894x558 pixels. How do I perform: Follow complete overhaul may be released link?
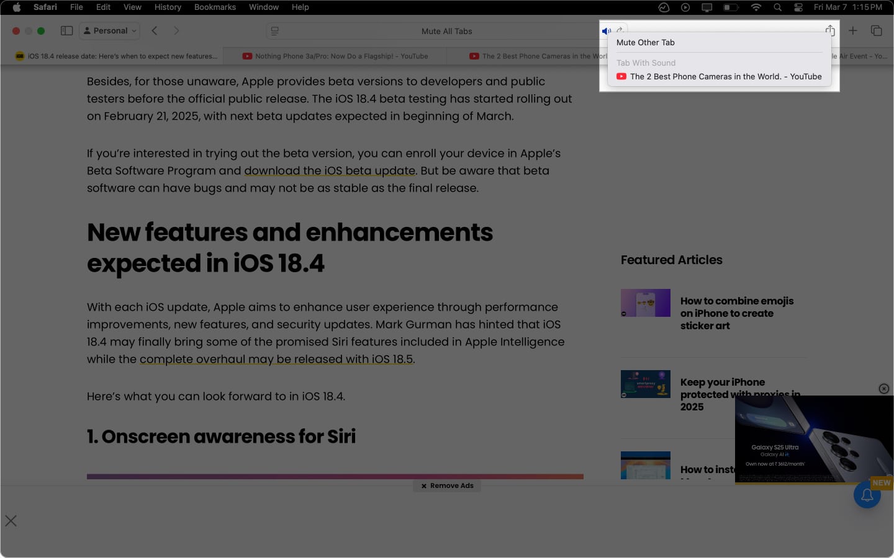click(x=276, y=359)
